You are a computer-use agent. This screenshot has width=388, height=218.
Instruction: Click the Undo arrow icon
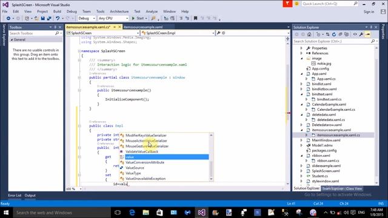click(58, 18)
